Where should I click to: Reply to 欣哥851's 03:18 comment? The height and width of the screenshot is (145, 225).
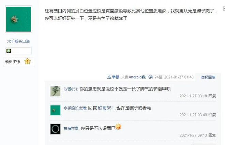pyautogui.click(x=212, y=96)
